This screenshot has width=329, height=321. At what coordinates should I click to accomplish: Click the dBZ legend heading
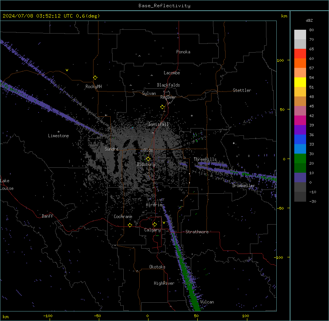click(309, 20)
